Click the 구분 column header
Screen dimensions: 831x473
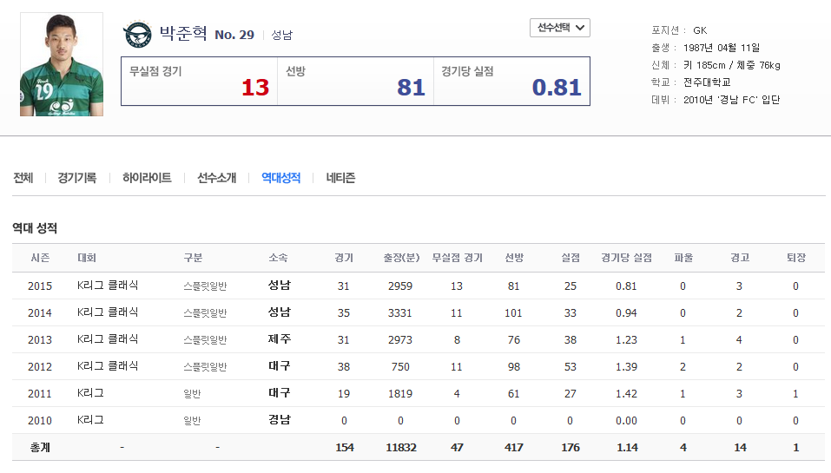pyautogui.click(x=193, y=258)
